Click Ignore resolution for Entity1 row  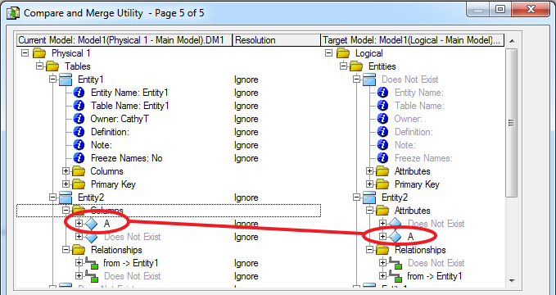point(246,79)
